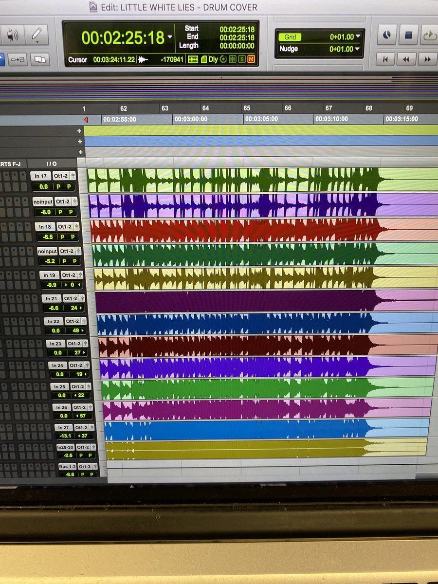Image resolution: width=438 pixels, height=584 pixels.
Task: Toggle Grid edit mode
Action: tap(290, 37)
